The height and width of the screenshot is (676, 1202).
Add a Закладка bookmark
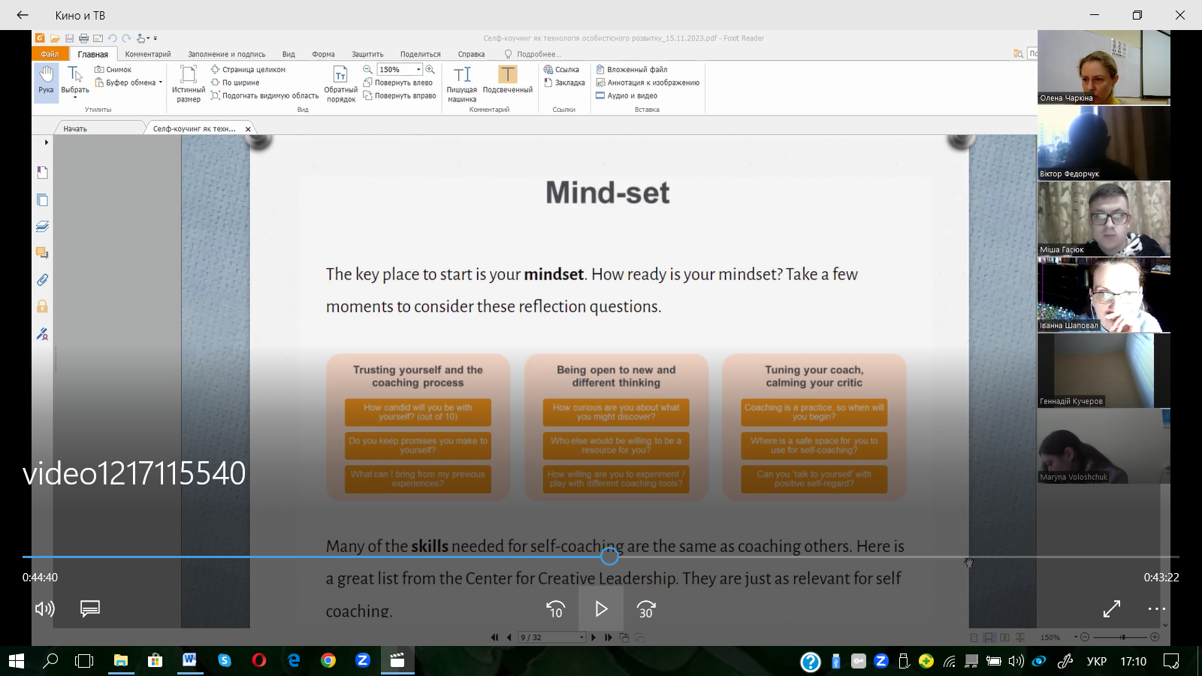tap(564, 83)
